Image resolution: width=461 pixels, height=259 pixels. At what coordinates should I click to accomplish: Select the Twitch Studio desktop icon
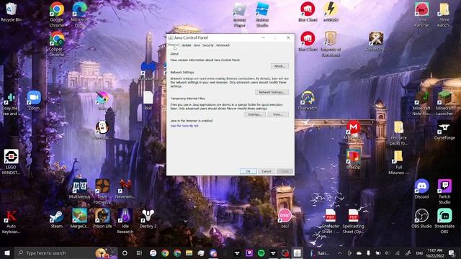click(x=444, y=191)
